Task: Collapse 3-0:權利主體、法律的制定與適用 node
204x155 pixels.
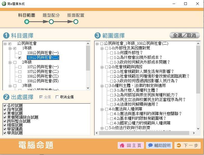Action: tap(102, 86)
